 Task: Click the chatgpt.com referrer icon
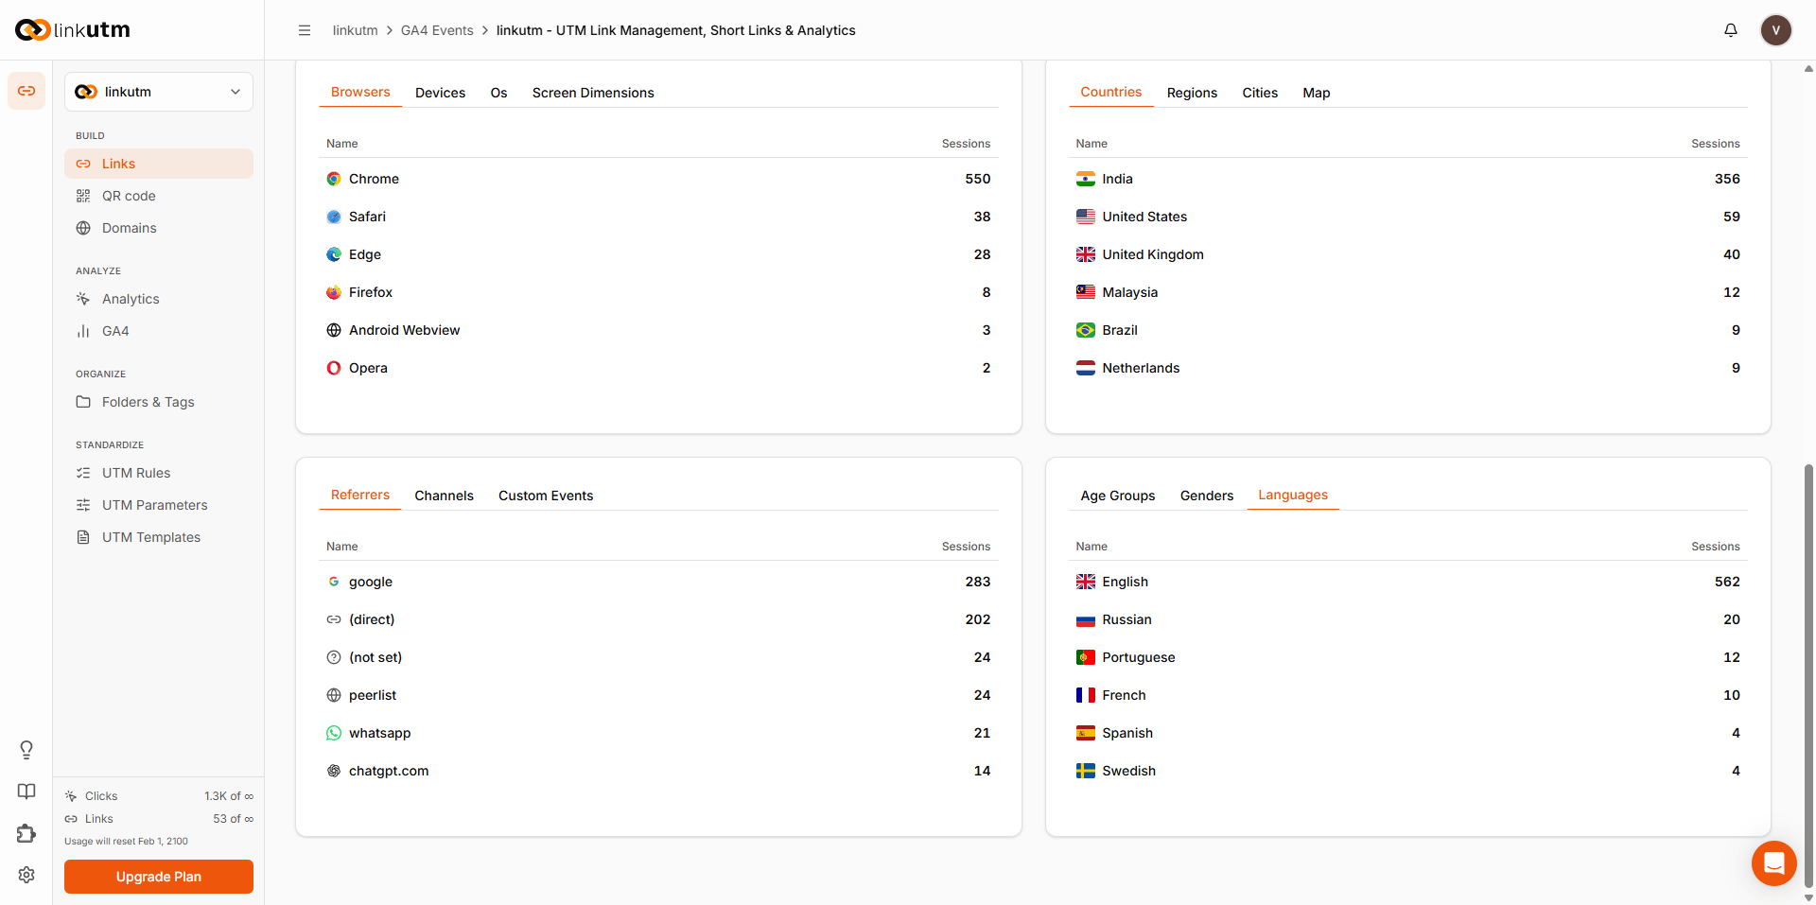[x=334, y=771]
